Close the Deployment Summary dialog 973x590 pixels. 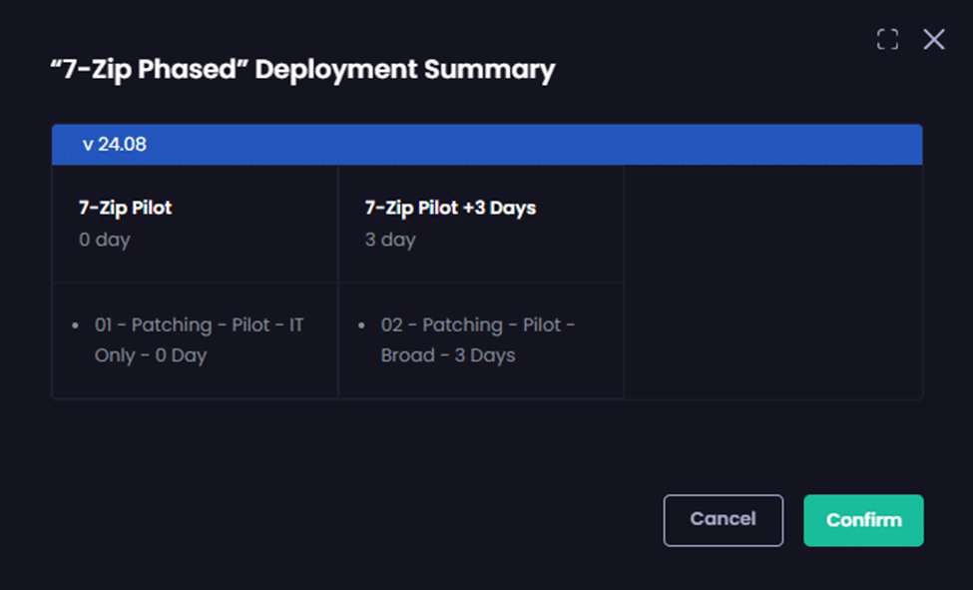tap(933, 39)
